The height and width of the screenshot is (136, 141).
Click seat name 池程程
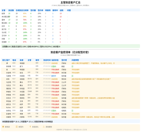pyautogui.click(x=22, y=79)
